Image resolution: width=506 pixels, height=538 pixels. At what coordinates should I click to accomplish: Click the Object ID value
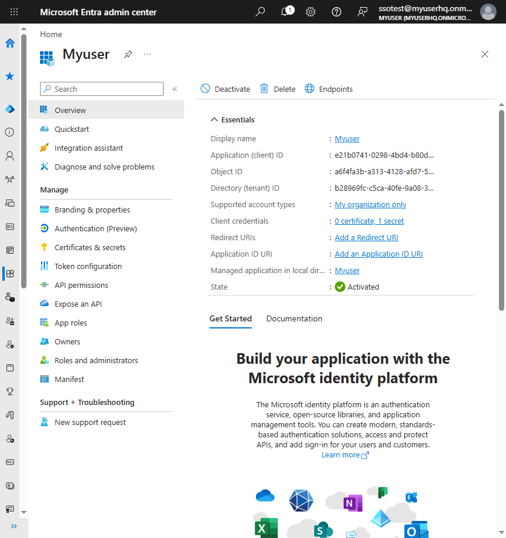(x=384, y=171)
